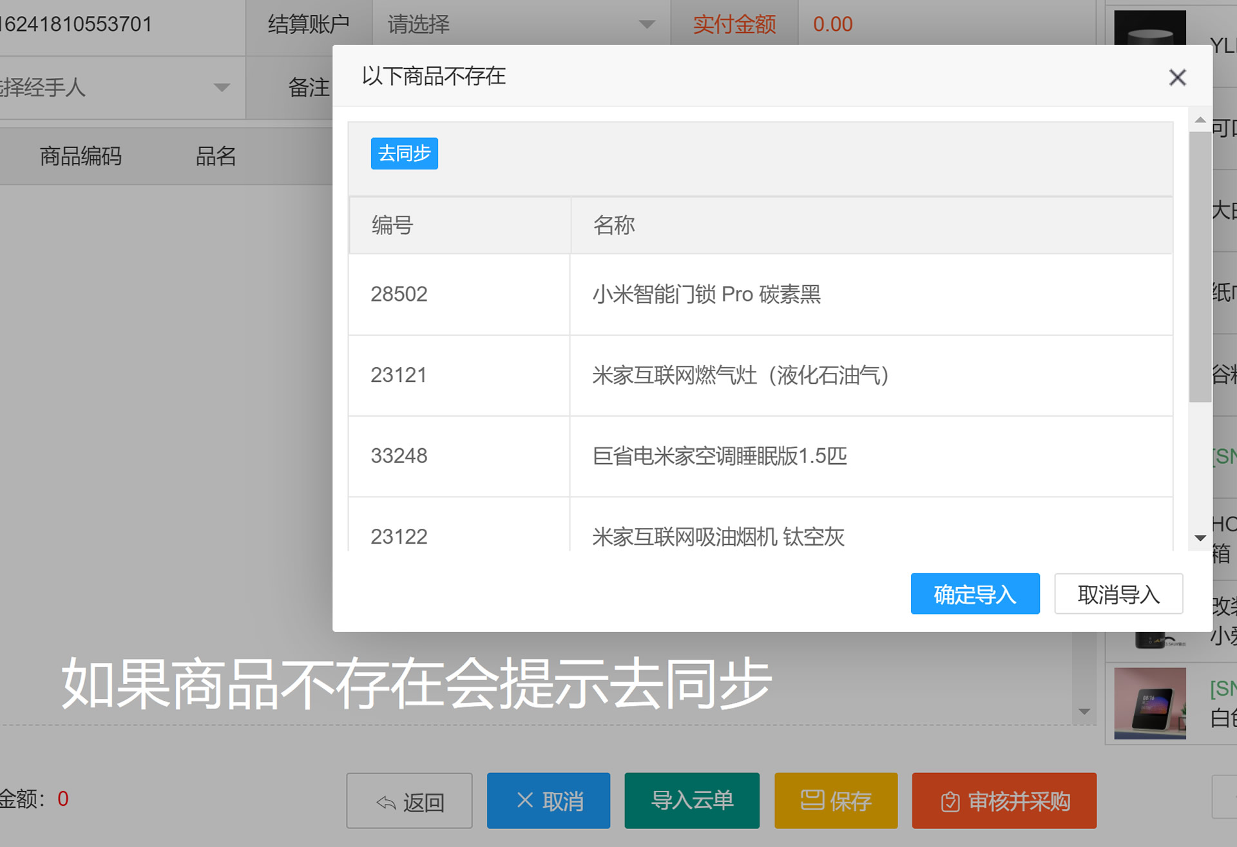Screen dimensions: 1237x847
Task: Select row 巨省电米家空调睡眠版1.5匹
Action: coord(720,456)
